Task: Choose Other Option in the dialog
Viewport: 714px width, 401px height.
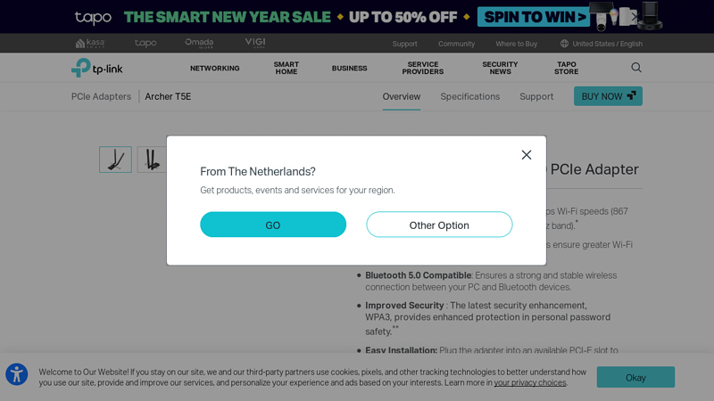Action: point(439,225)
